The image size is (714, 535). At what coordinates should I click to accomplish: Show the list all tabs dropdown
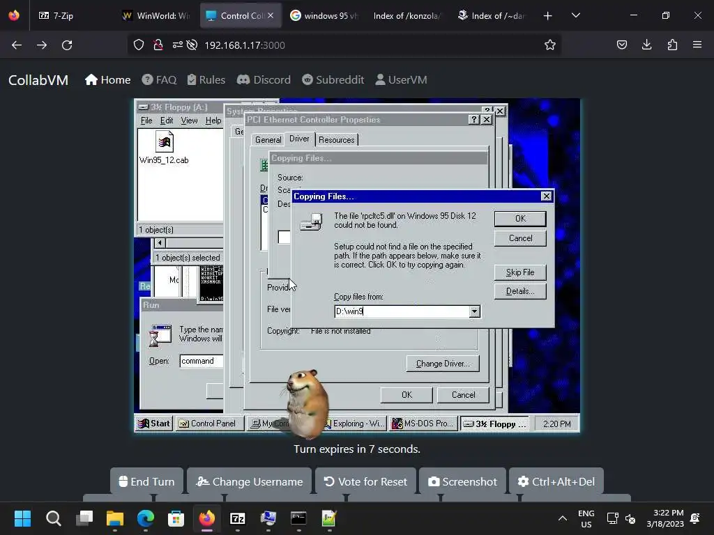pos(576,15)
